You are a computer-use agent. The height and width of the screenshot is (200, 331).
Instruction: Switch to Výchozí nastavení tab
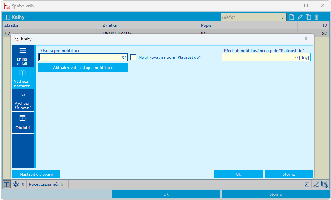(23, 78)
